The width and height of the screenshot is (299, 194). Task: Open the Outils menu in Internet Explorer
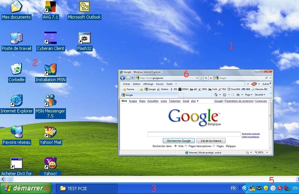[x=169, y=84]
